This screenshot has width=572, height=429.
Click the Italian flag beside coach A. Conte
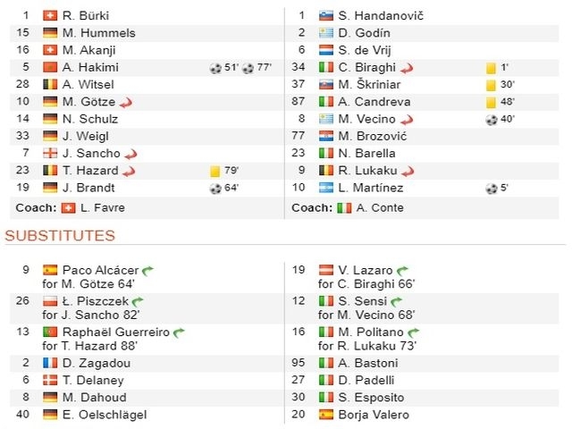(344, 208)
